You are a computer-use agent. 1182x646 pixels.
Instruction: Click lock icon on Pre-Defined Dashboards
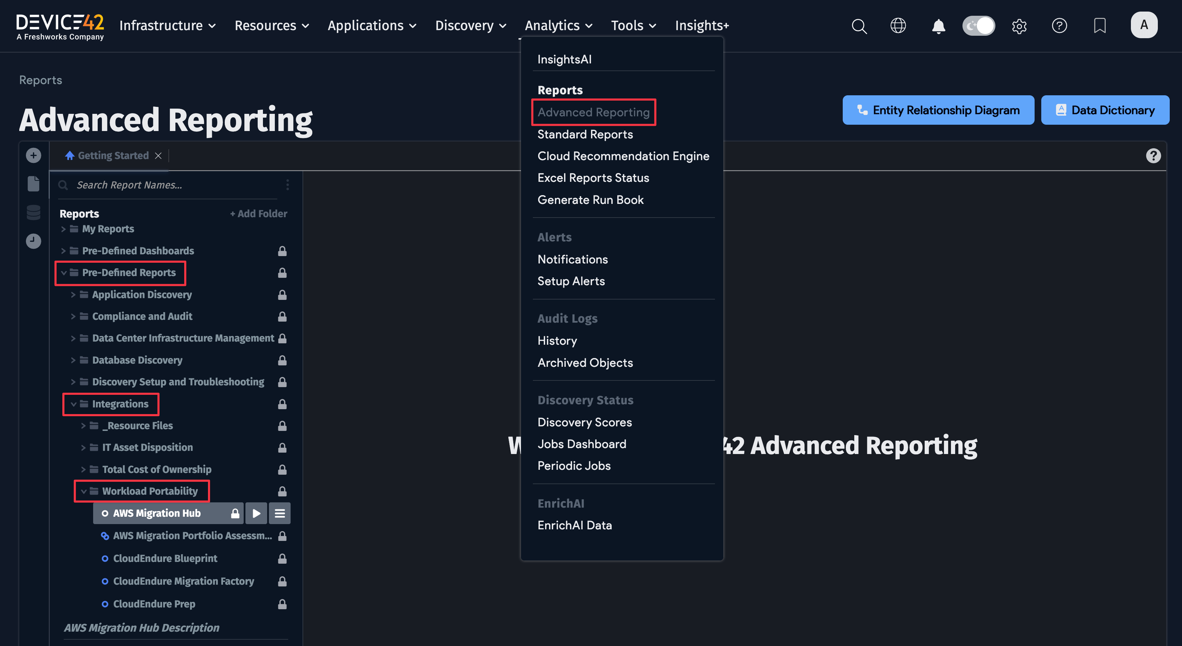coord(282,251)
